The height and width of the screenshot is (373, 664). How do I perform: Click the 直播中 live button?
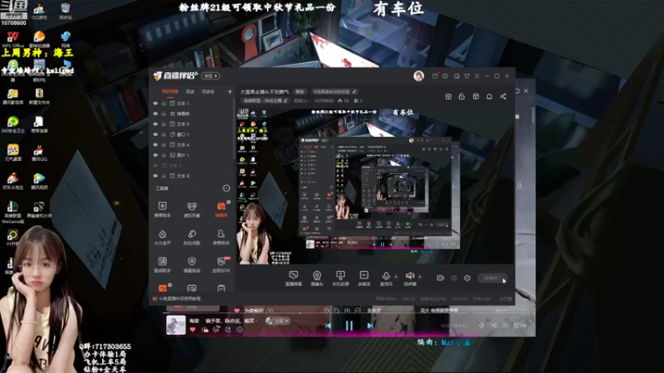(492, 278)
